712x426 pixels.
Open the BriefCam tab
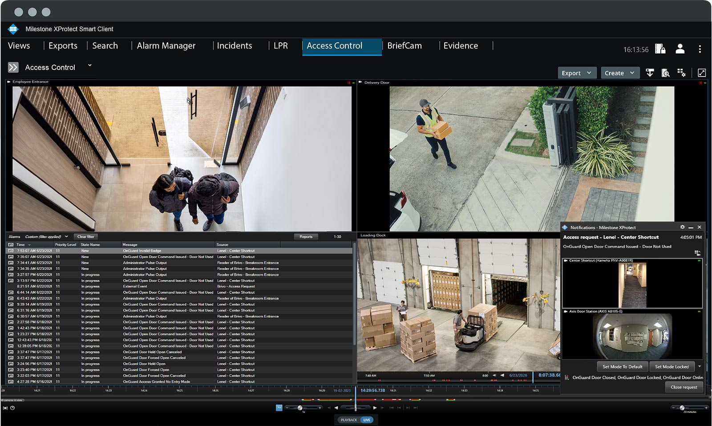[x=405, y=45]
